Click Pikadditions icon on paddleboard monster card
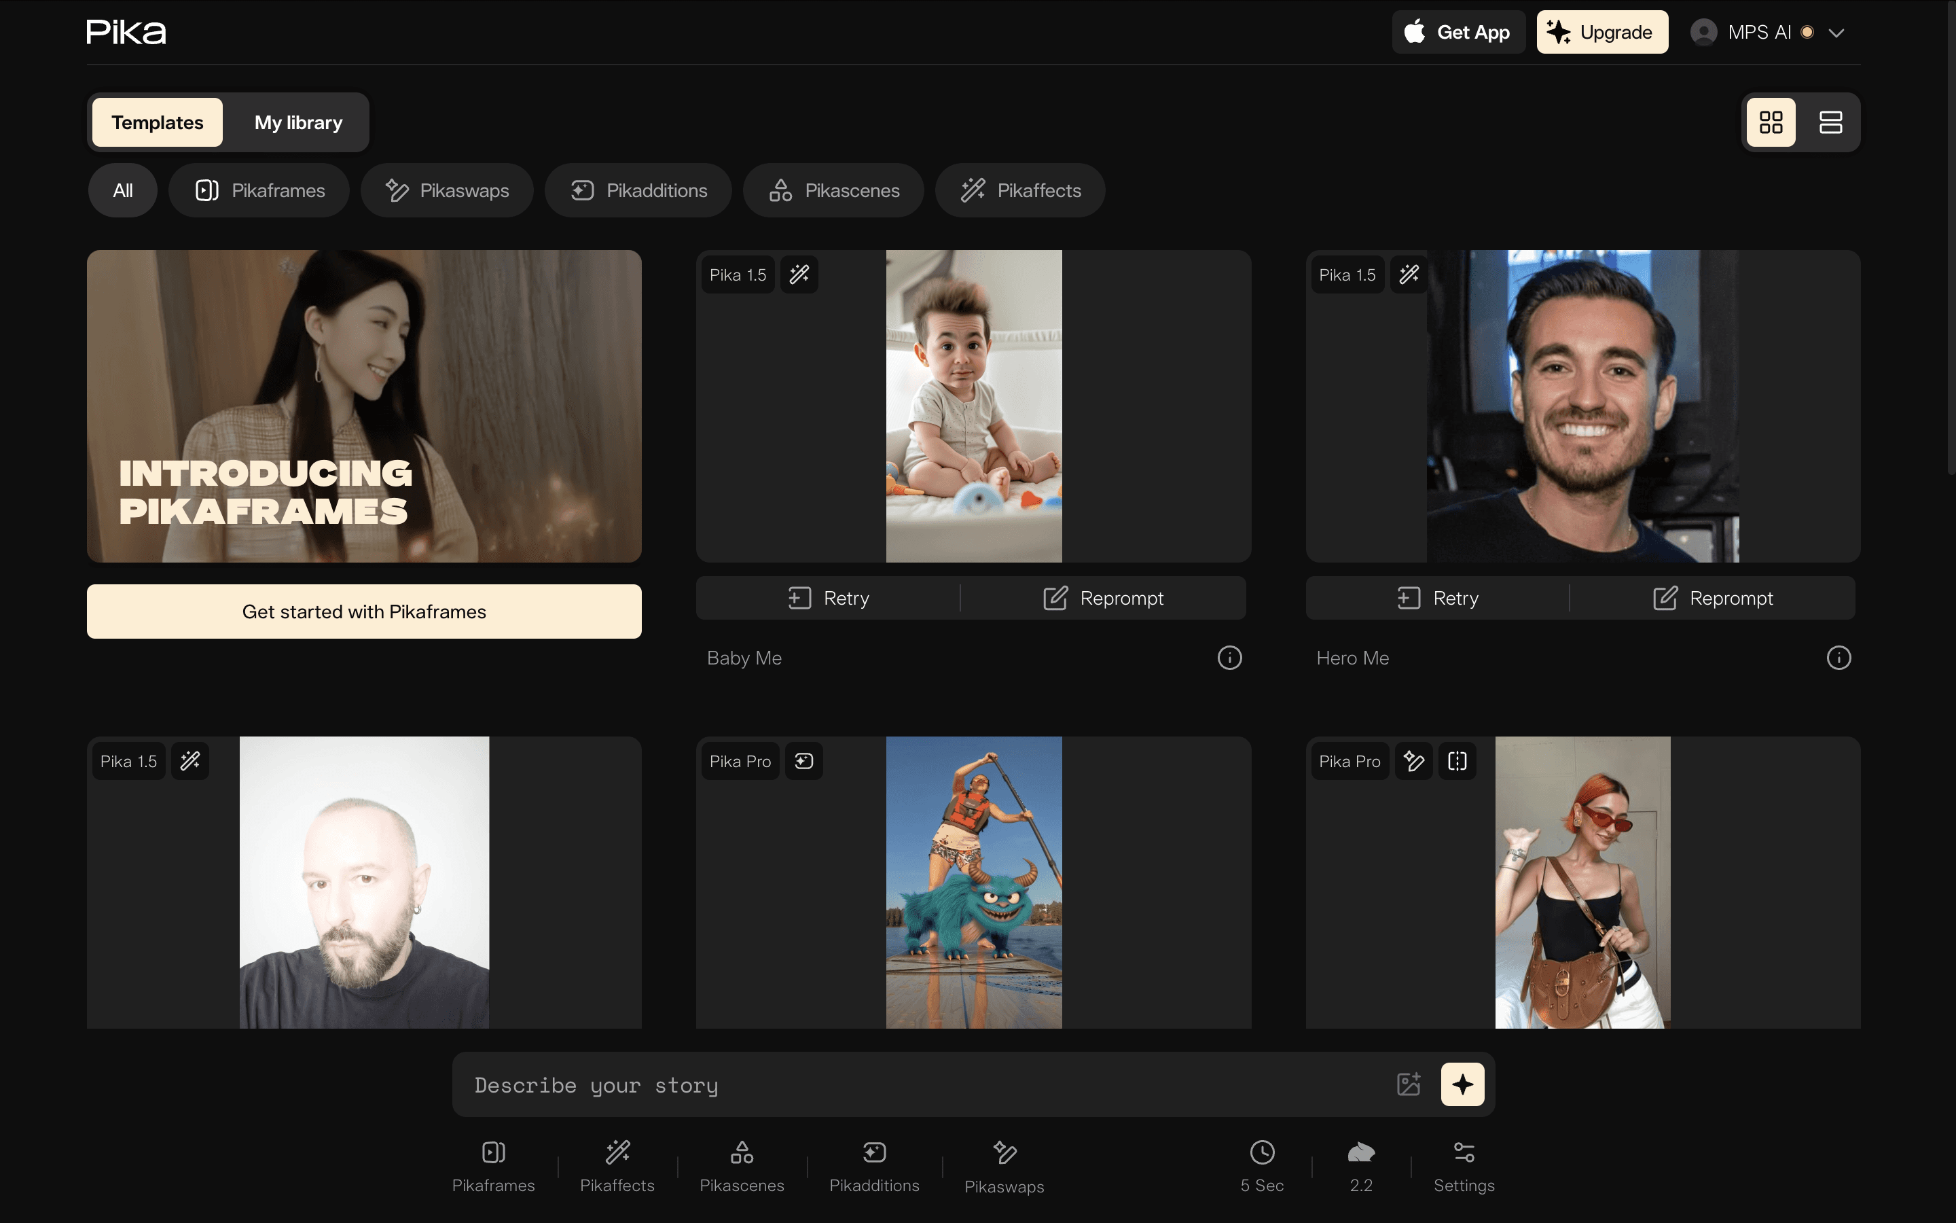The image size is (1956, 1223). pyautogui.click(x=804, y=761)
